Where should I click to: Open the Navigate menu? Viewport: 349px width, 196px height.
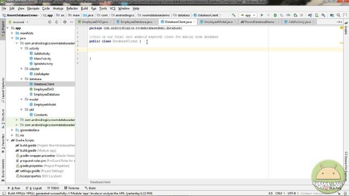33,9
